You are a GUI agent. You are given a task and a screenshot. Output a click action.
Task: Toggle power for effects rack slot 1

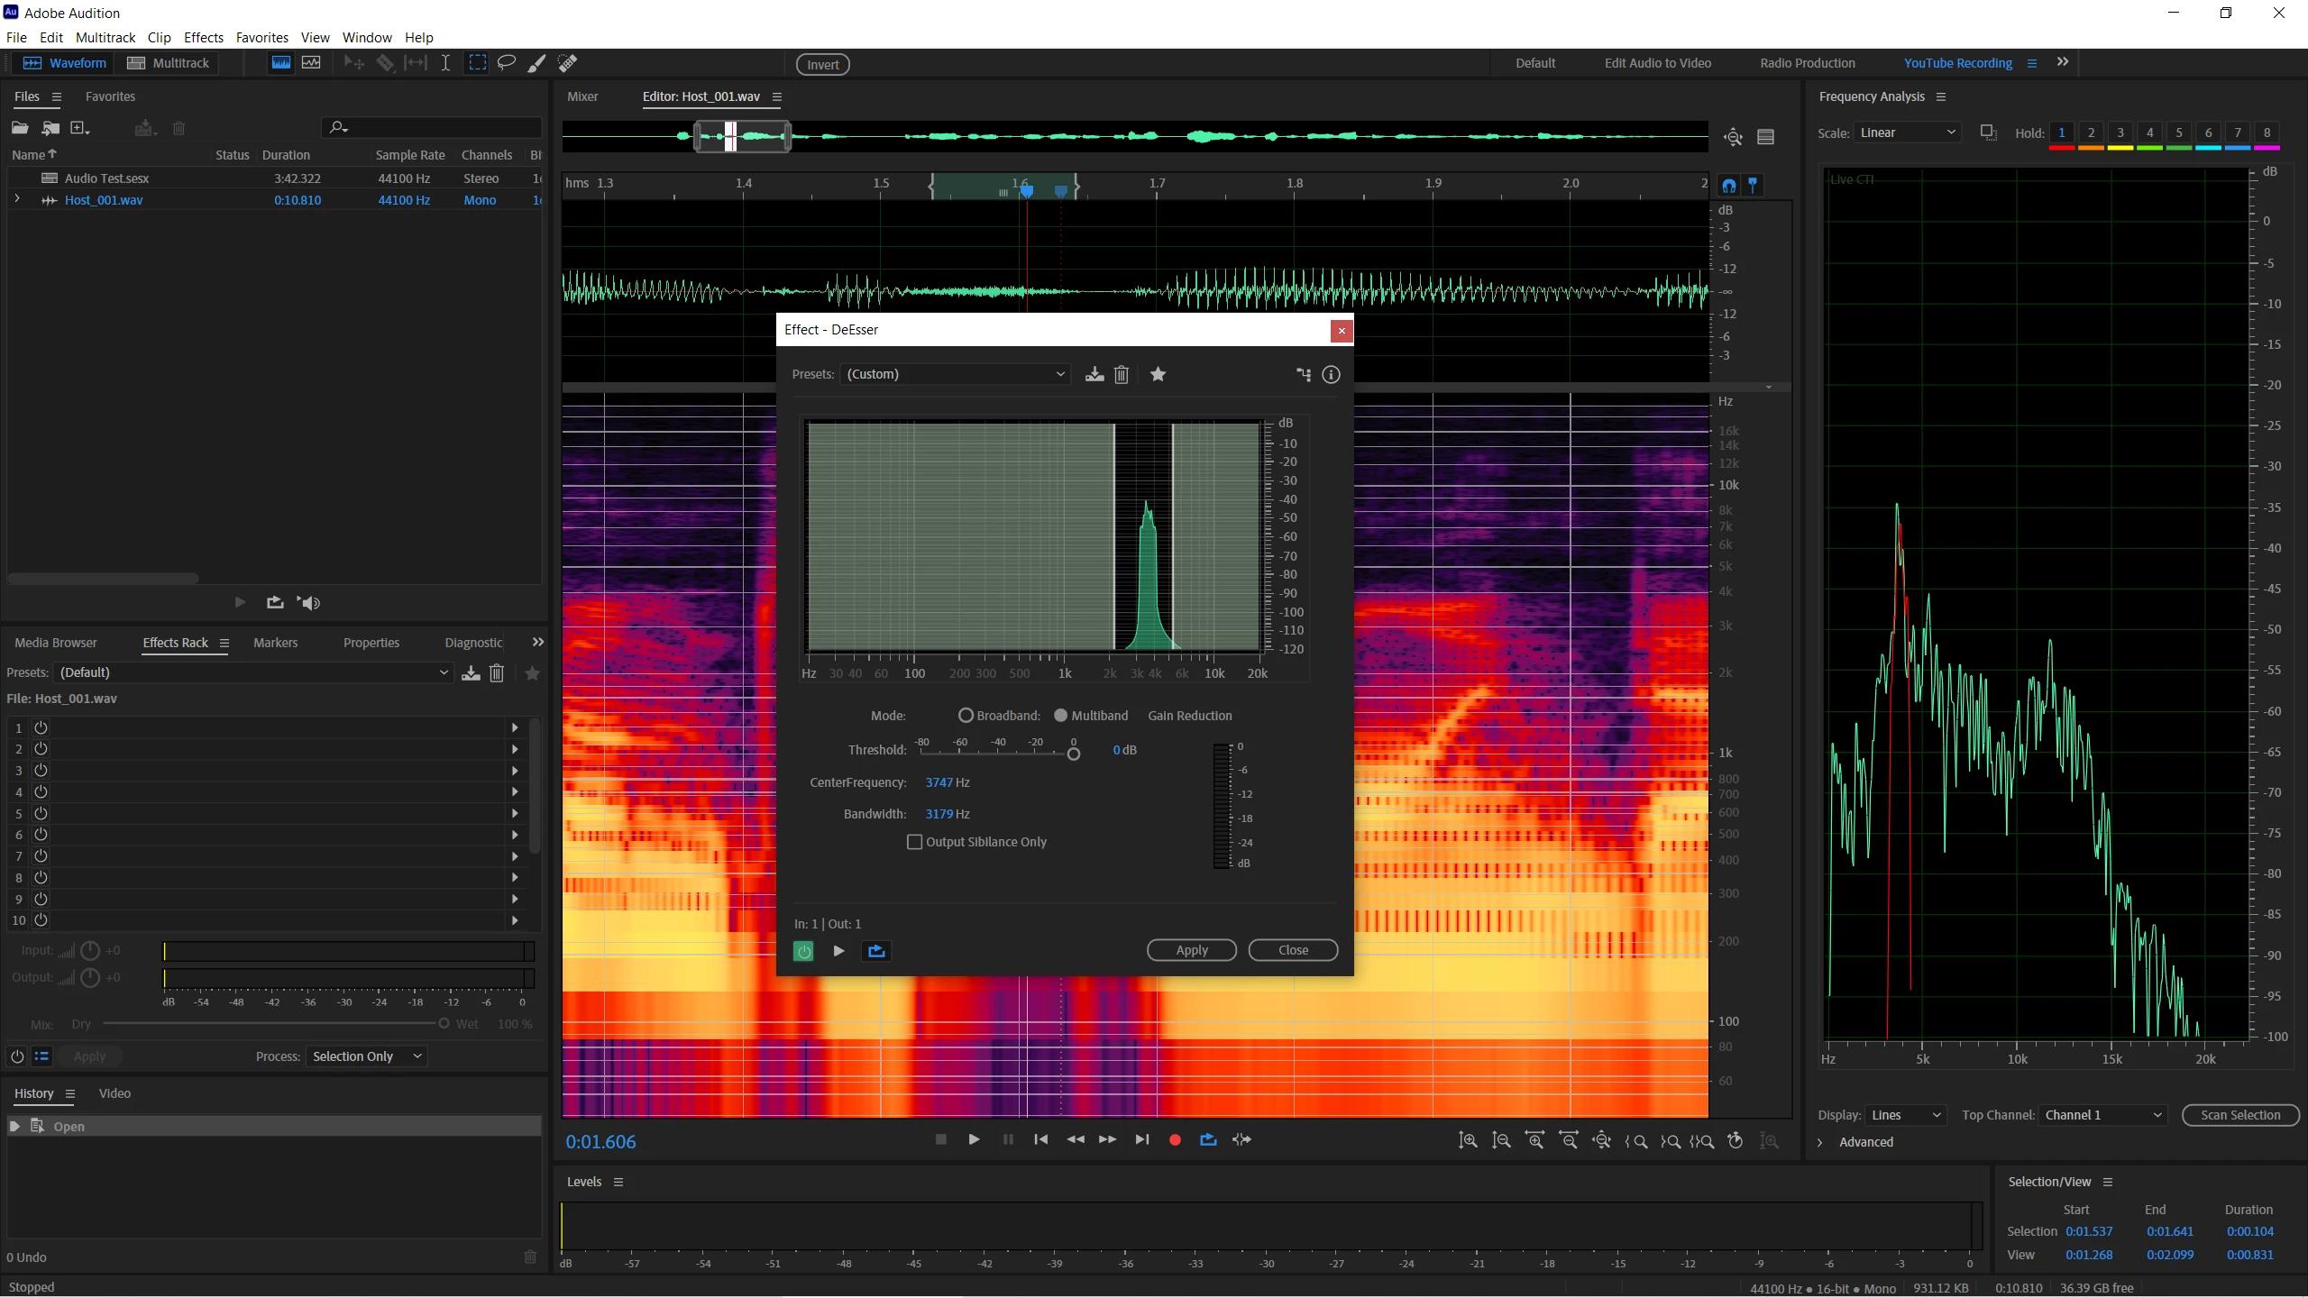(x=41, y=727)
